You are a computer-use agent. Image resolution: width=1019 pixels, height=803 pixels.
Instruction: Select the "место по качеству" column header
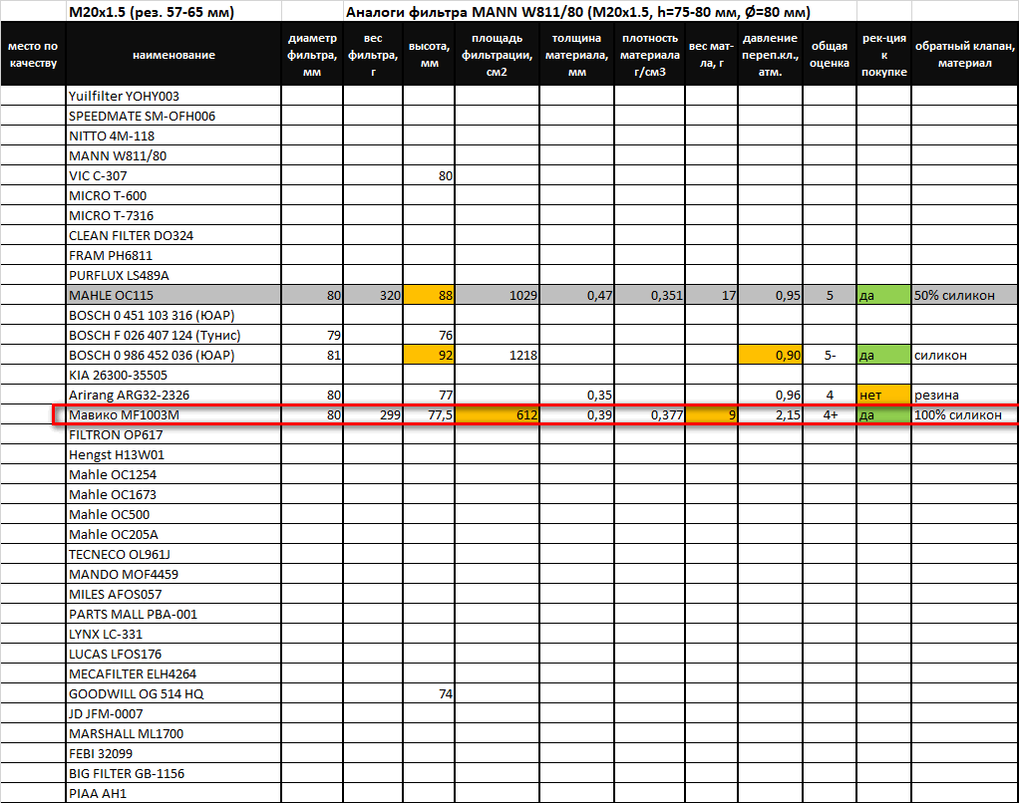(33, 55)
